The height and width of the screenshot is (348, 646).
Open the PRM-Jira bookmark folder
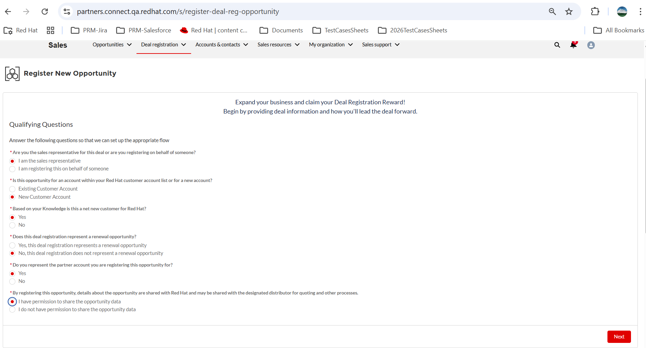pyautogui.click(x=89, y=30)
